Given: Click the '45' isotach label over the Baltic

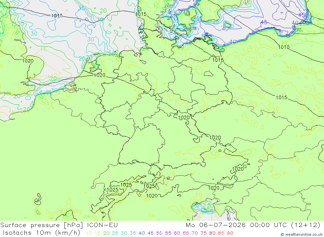Looking at the screenshot, I should tap(264, 22).
